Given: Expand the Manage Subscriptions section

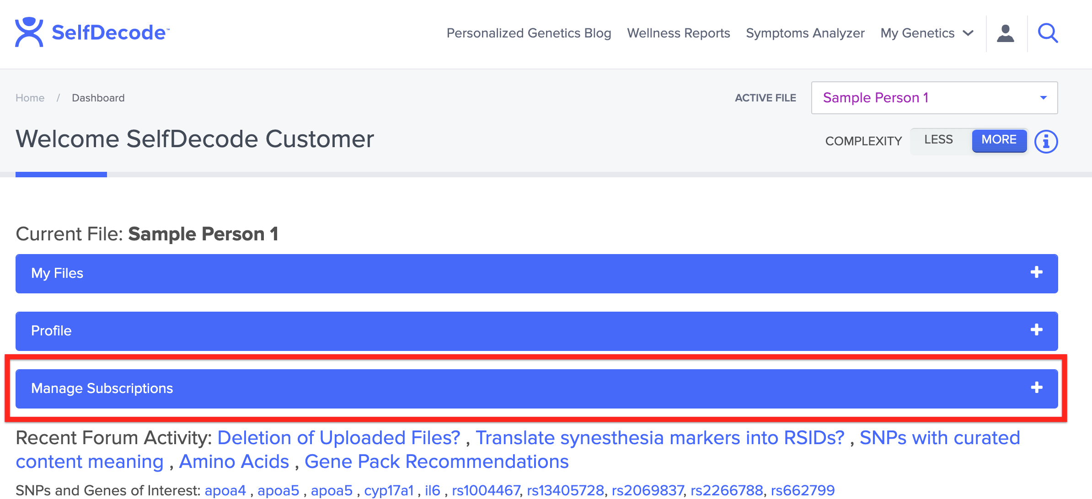Looking at the screenshot, I should coord(102,388).
